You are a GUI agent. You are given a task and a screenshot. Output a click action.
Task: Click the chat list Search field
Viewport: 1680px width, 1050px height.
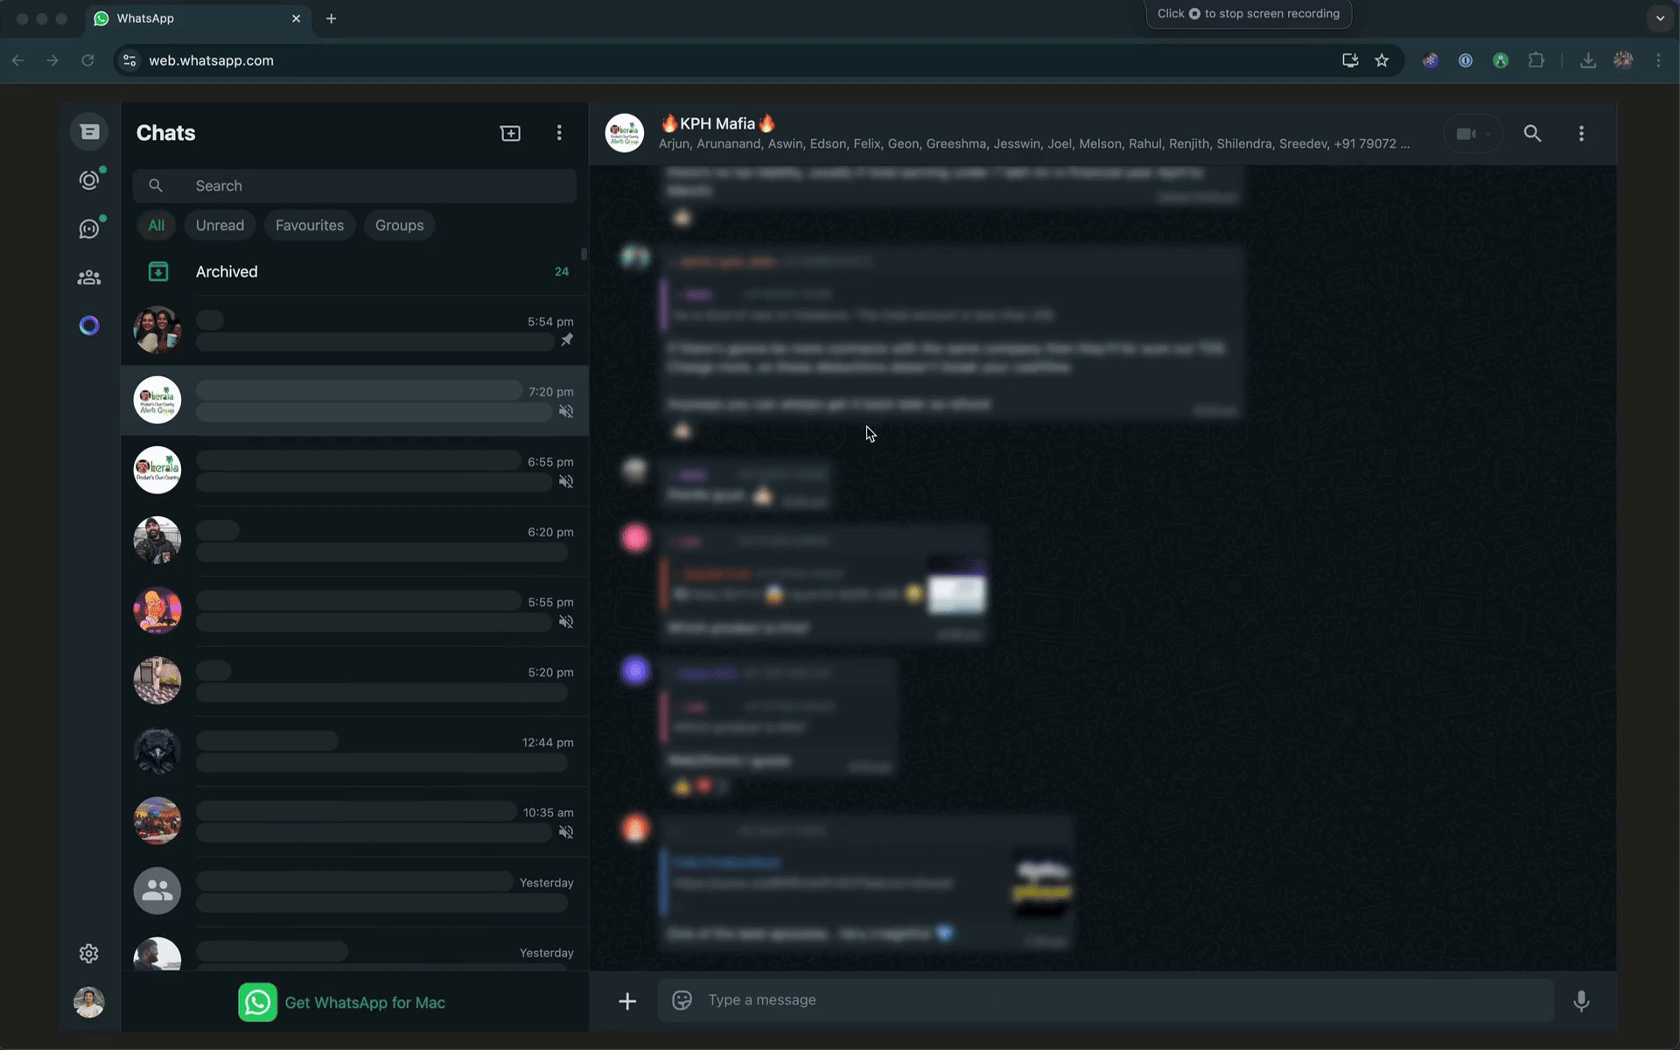coord(367,185)
